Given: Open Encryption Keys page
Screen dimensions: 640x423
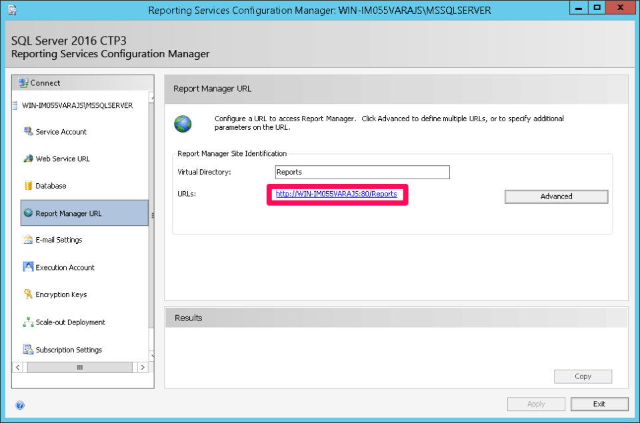Looking at the screenshot, I should tap(61, 294).
